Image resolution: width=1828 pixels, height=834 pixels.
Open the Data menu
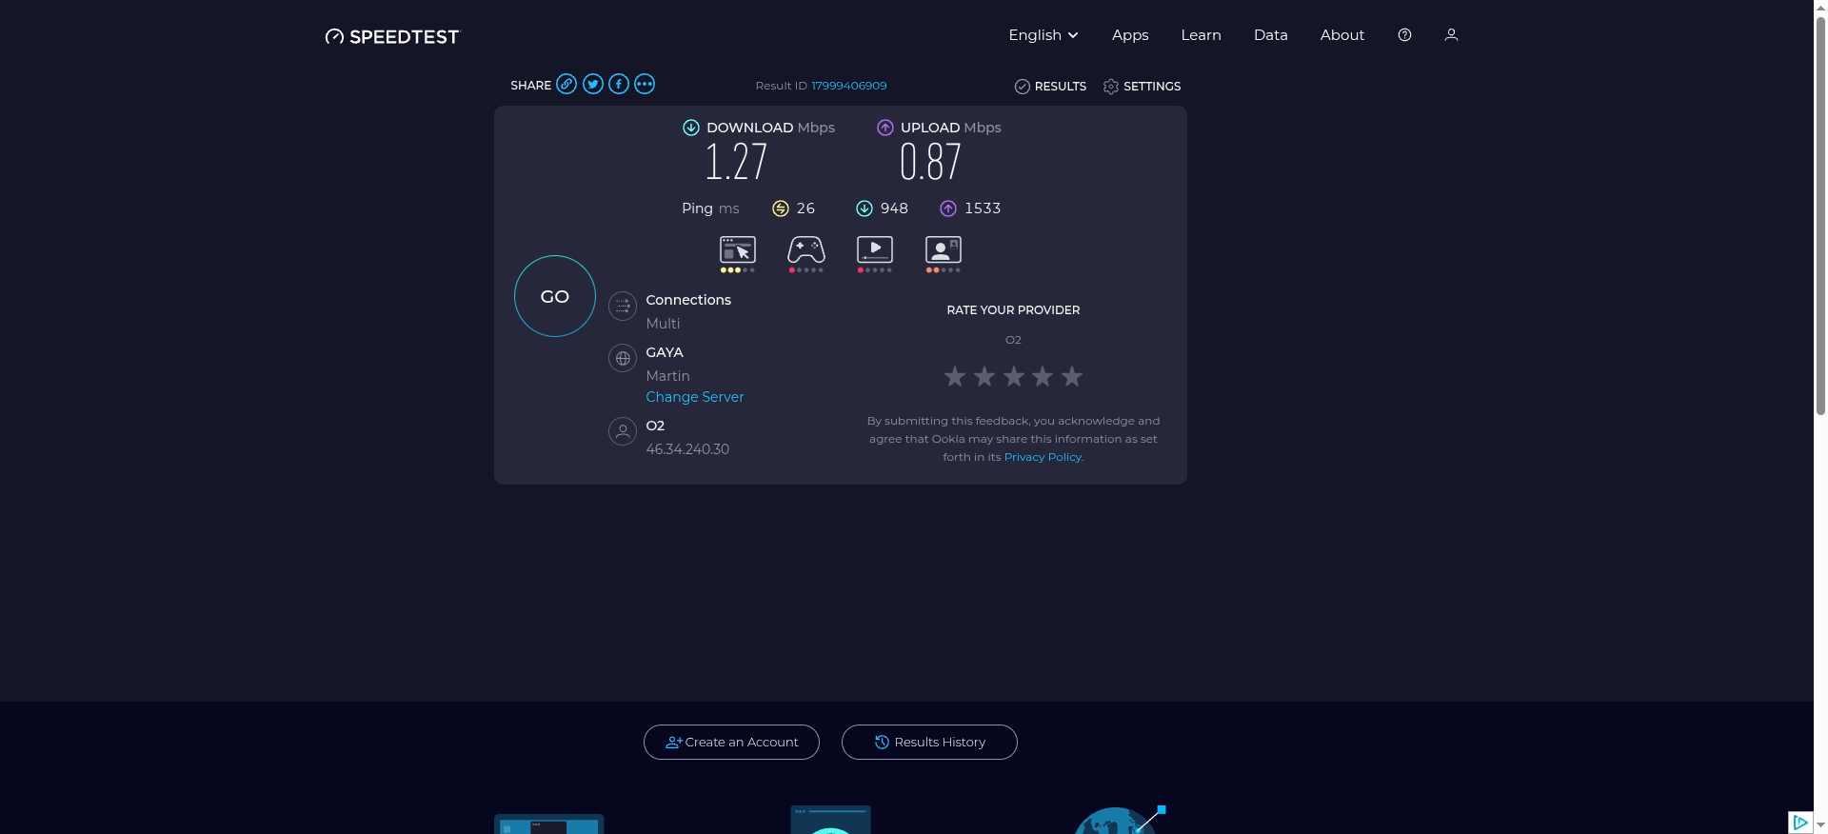1270,34
